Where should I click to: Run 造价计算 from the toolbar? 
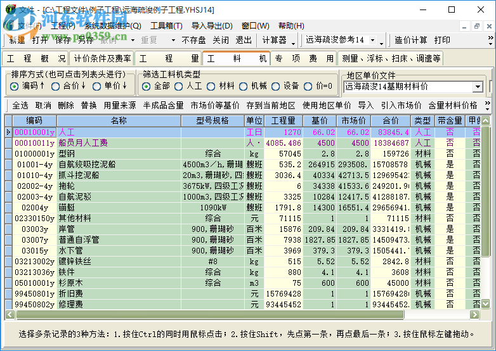[x=410, y=40]
